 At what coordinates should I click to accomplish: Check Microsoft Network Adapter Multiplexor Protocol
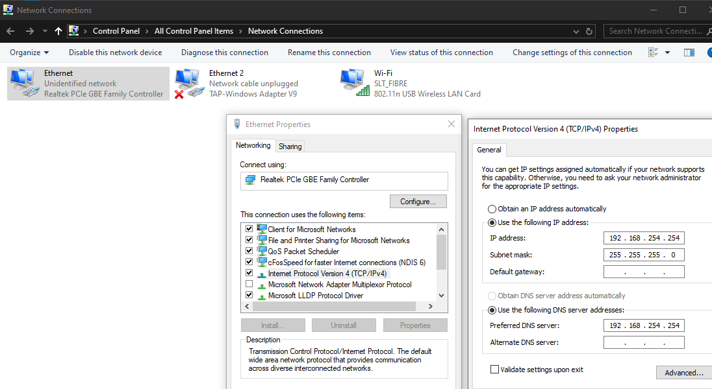click(x=249, y=284)
